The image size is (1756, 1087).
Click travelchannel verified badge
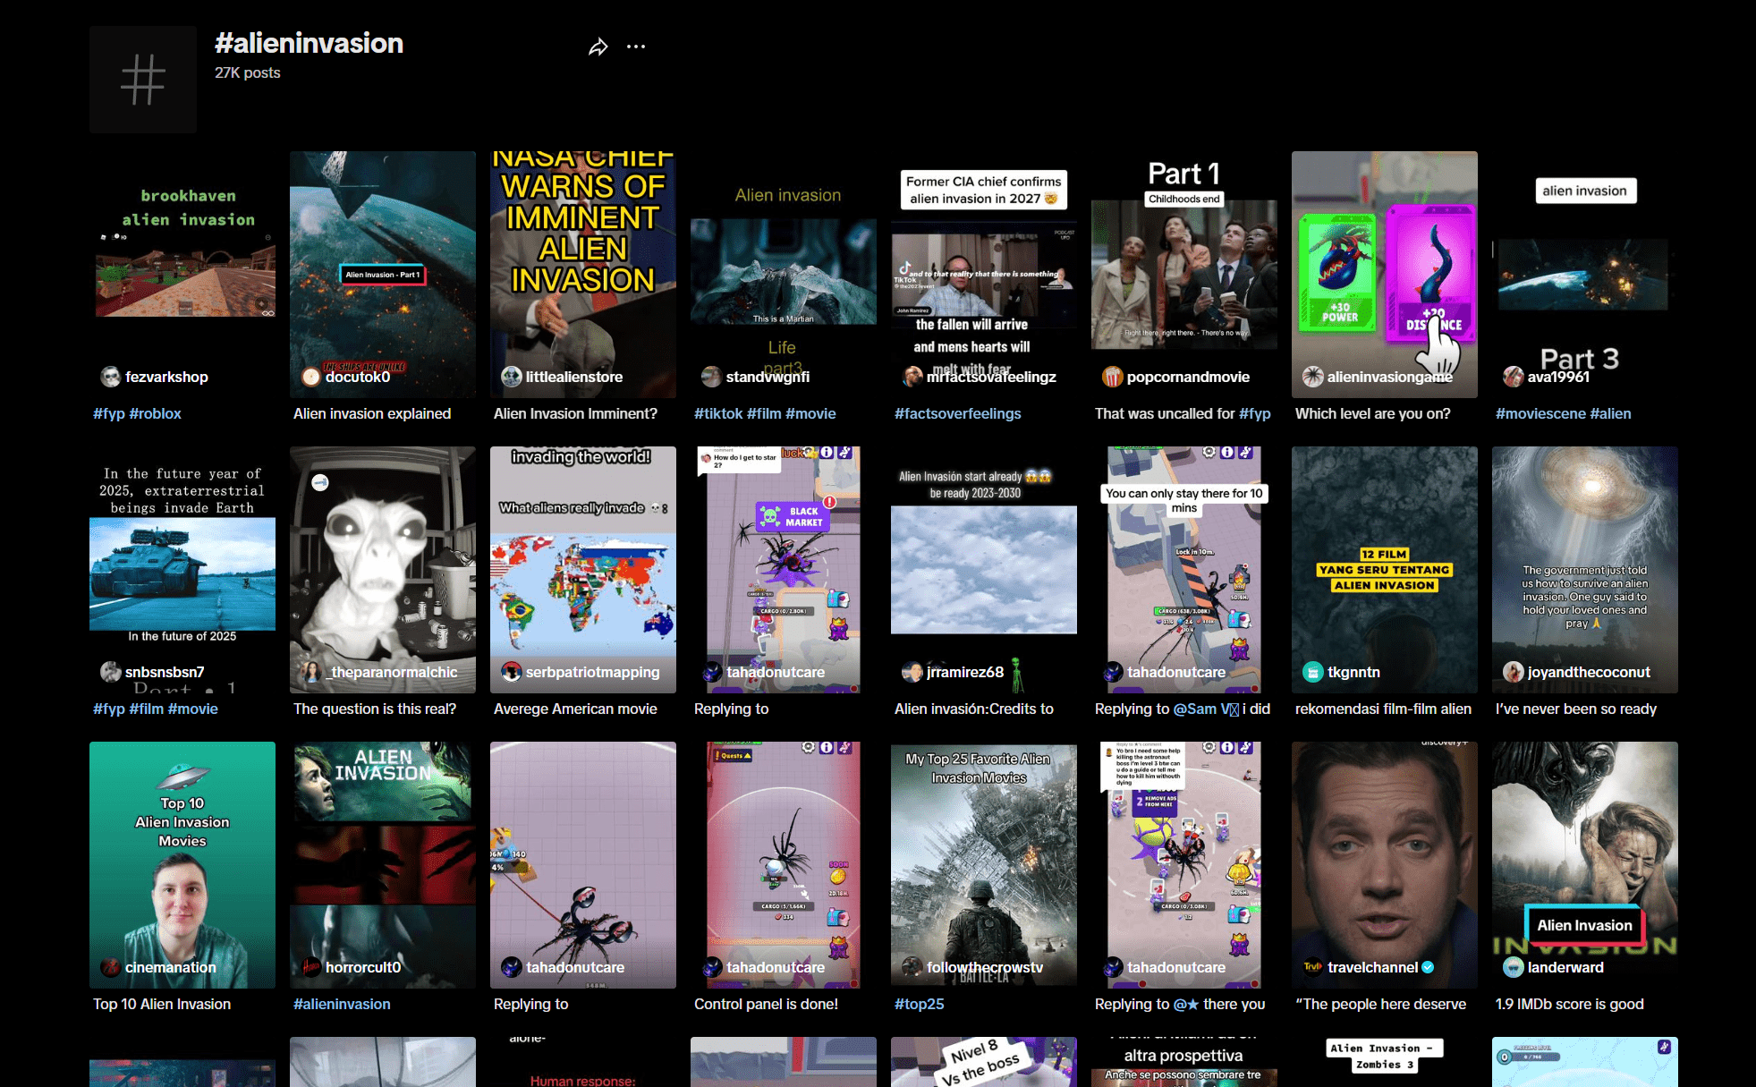tap(1428, 967)
